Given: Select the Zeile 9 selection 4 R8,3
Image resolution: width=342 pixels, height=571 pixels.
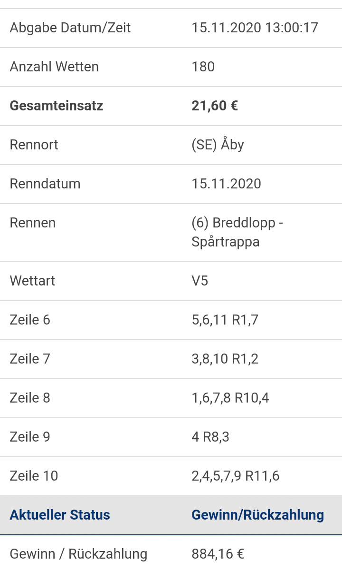Looking at the screenshot, I should coord(210,437).
